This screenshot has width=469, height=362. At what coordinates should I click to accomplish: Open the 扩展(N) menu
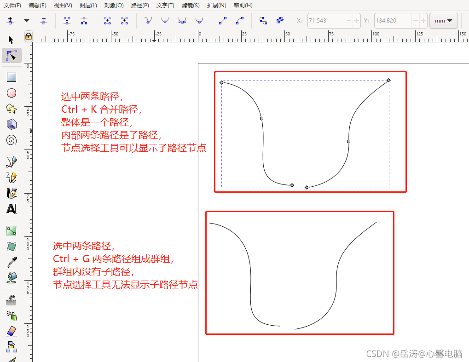pos(217,6)
